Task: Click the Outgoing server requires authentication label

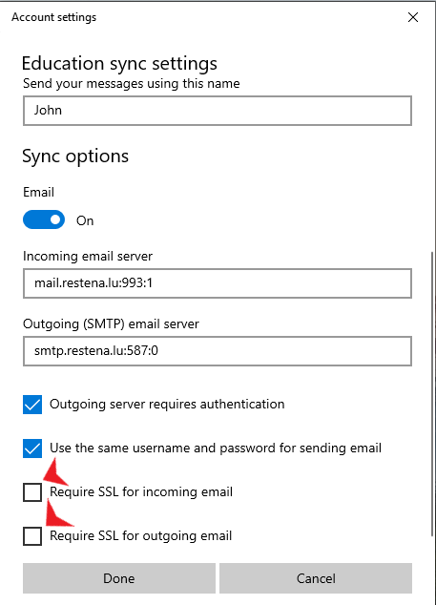Action: [167, 404]
